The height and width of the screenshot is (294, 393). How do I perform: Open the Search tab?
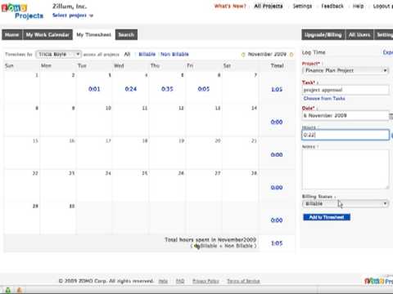coord(126,35)
